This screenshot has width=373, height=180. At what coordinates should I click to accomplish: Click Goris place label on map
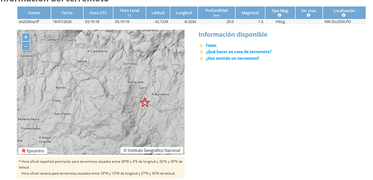click(143, 88)
